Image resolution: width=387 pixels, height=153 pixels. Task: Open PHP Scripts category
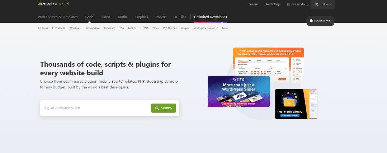click(x=59, y=28)
